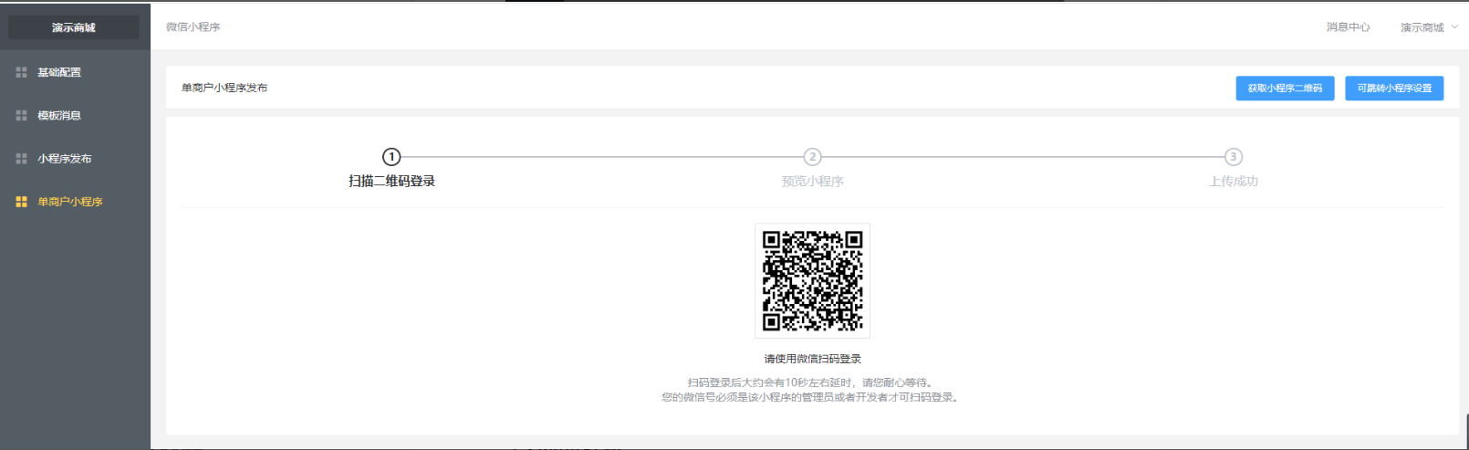Click the 预览小程序 step label
The width and height of the screenshot is (1469, 450).
[812, 182]
